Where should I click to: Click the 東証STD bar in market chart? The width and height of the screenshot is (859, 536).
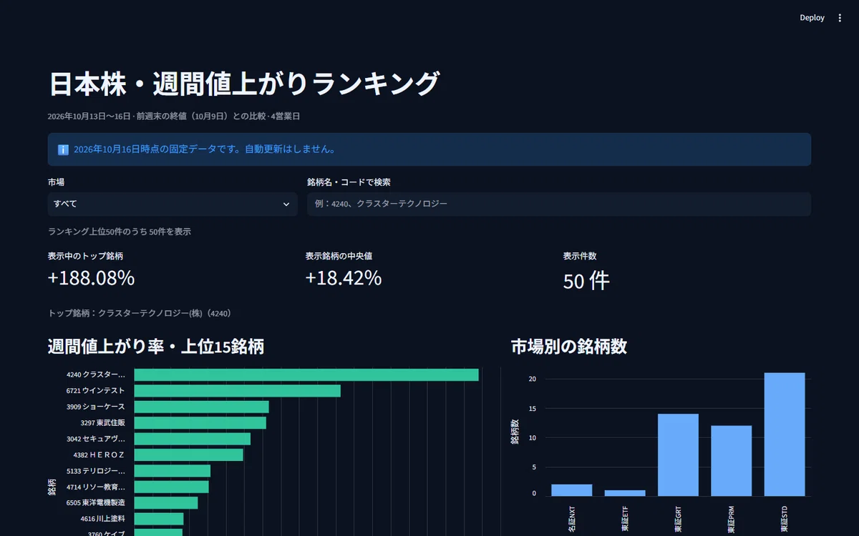coord(785,435)
